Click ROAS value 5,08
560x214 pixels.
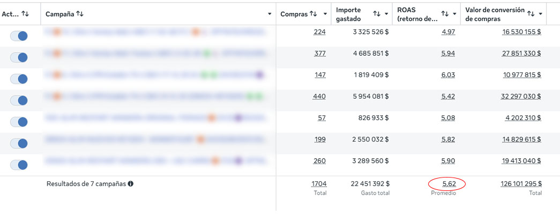448,118
